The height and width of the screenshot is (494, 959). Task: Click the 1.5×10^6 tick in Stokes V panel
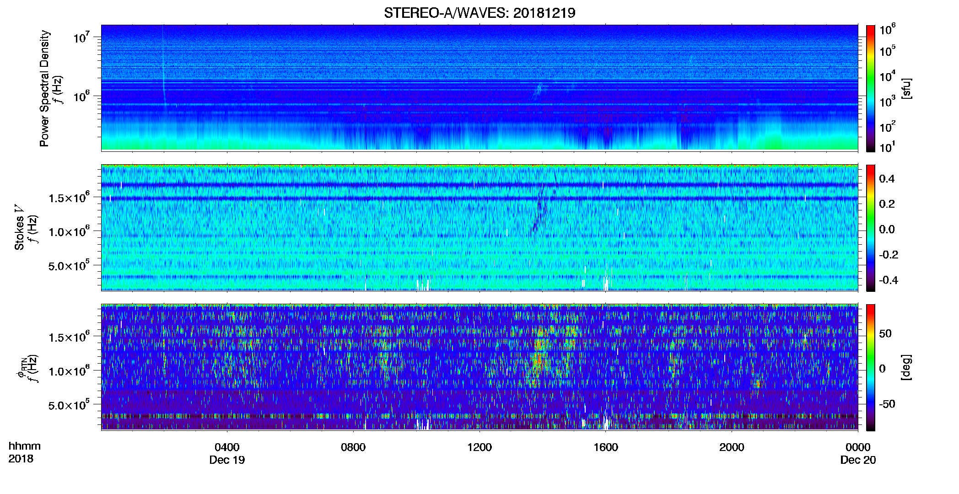(x=69, y=197)
